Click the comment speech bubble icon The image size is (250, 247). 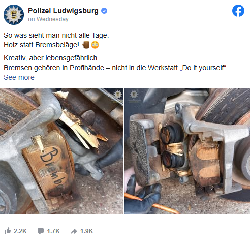coord(41,231)
